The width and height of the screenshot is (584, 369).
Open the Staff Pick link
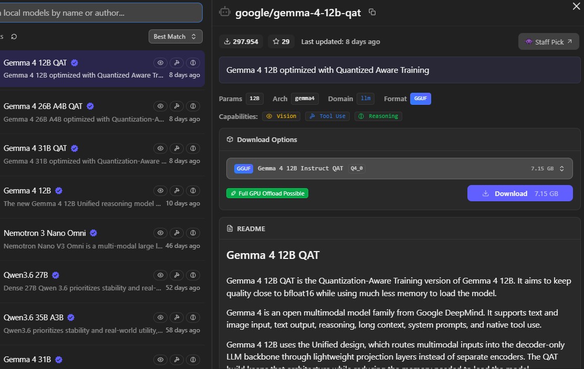[x=548, y=41]
